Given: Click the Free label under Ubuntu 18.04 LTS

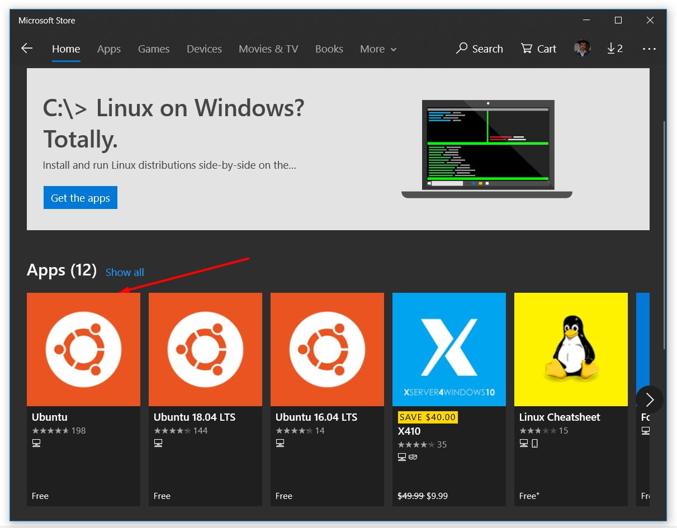Looking at the screenshot, I should pos(162,496).
